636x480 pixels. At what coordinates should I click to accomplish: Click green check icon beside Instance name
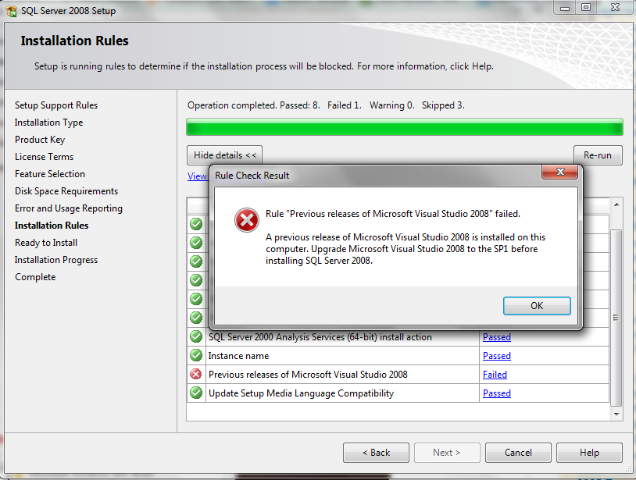click(x=196, y=355)
